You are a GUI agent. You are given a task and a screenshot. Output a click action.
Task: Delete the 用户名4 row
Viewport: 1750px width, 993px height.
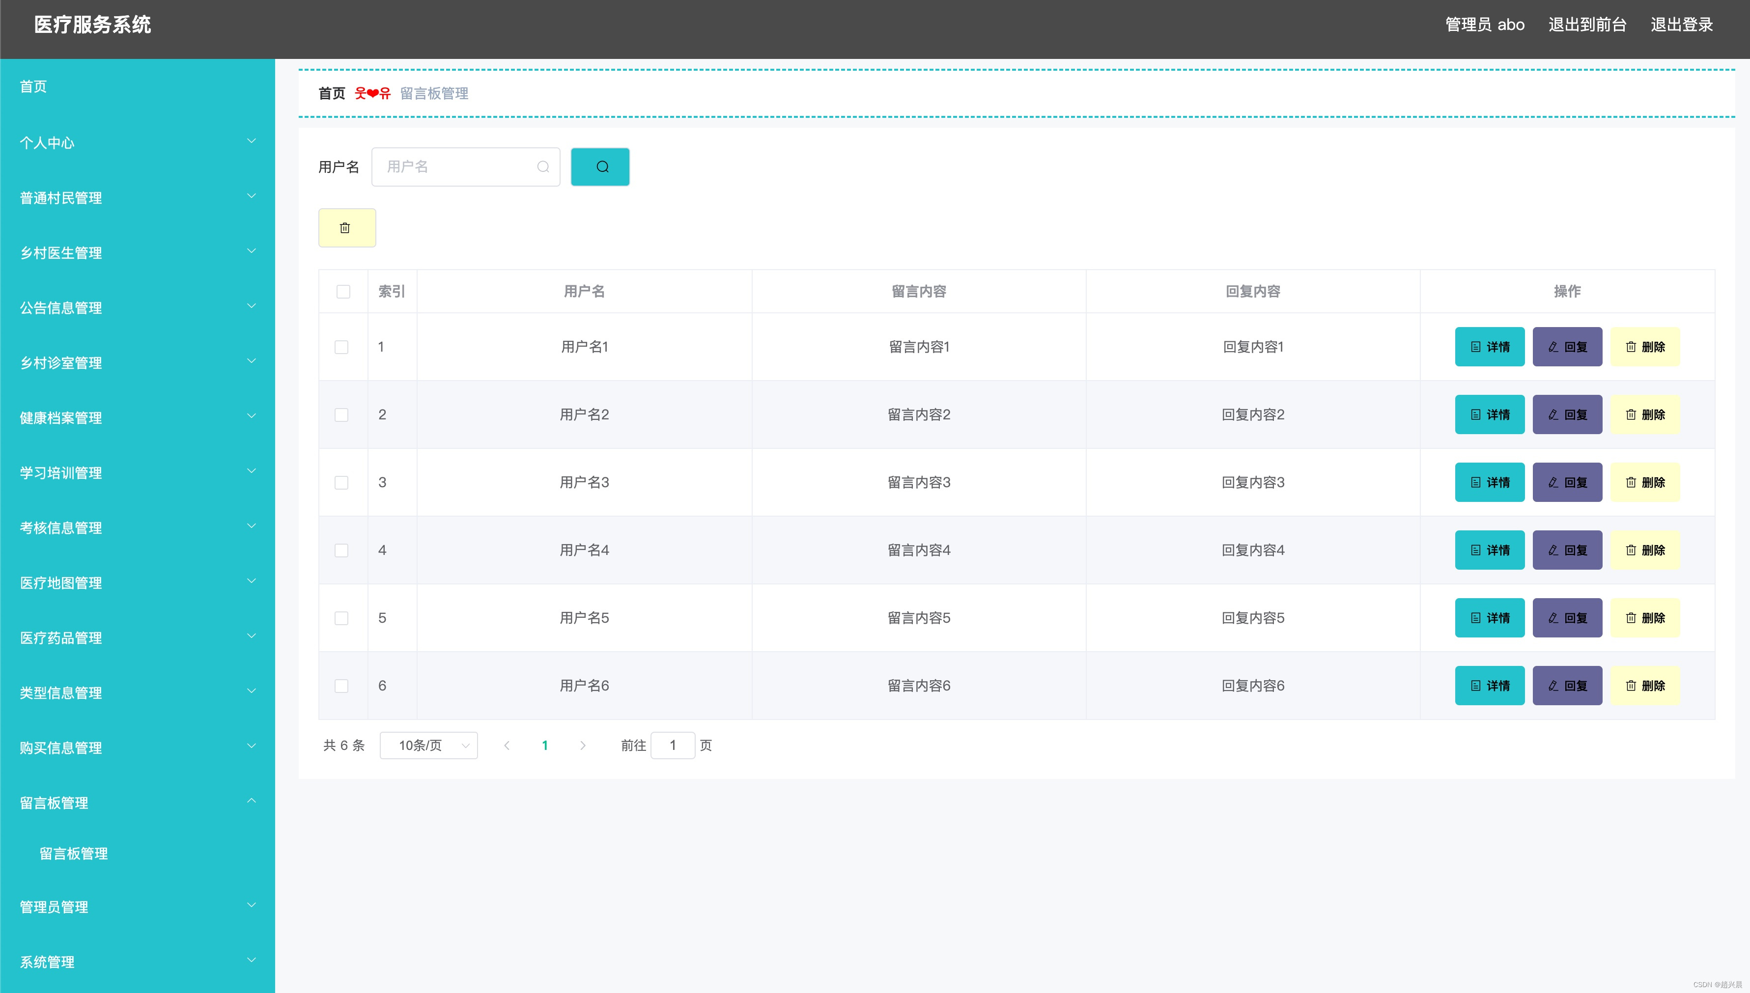tap(1645, 551)
